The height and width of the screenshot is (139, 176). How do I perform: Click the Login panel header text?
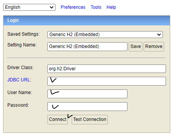tap(13, 20)
